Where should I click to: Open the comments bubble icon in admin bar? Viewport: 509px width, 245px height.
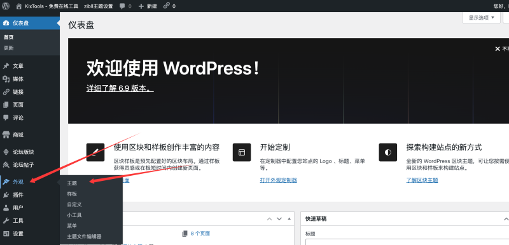pyautogui.click(x=122, y=6)
